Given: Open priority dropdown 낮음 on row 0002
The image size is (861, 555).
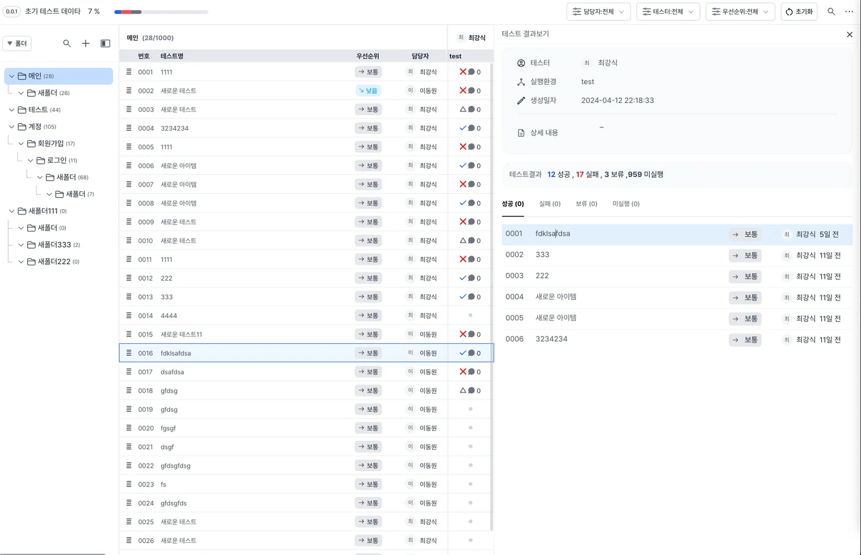Looking at the screenshot, I should click(368, 90).
